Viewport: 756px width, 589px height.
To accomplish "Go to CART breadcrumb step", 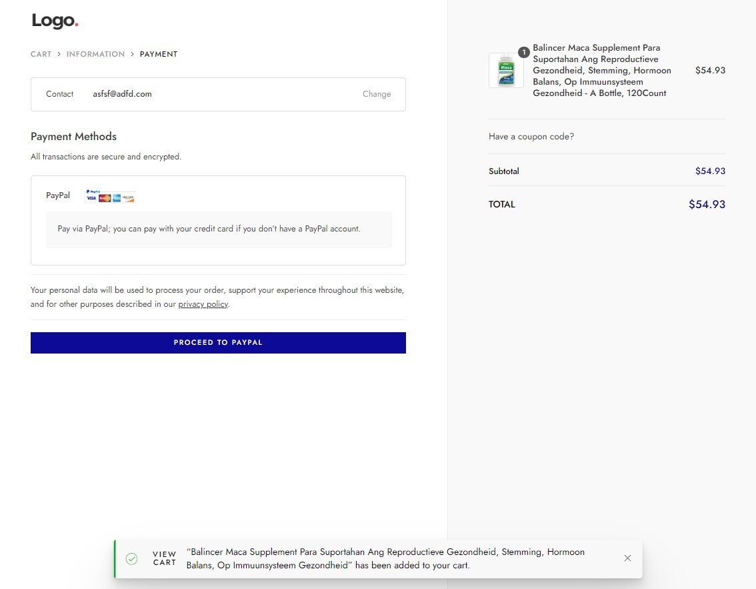I will click(x=41, y=54).
